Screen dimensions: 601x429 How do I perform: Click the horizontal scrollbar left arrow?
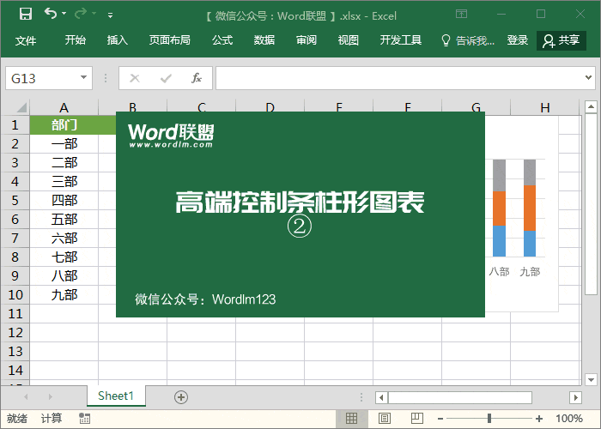pos(381,397)
